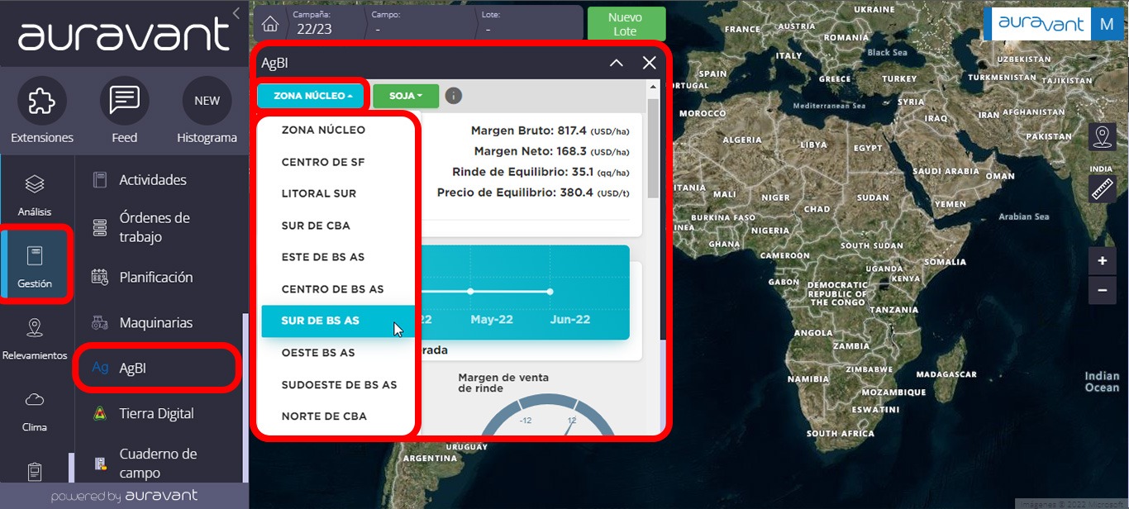
Task: Open the Clima cloud section
Action: 35,411
